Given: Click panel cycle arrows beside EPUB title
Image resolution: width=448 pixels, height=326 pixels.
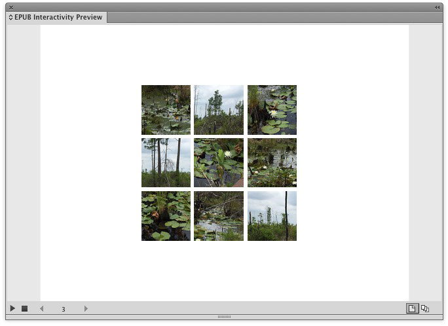Looking at the screenshot, I should coord(10,18).
